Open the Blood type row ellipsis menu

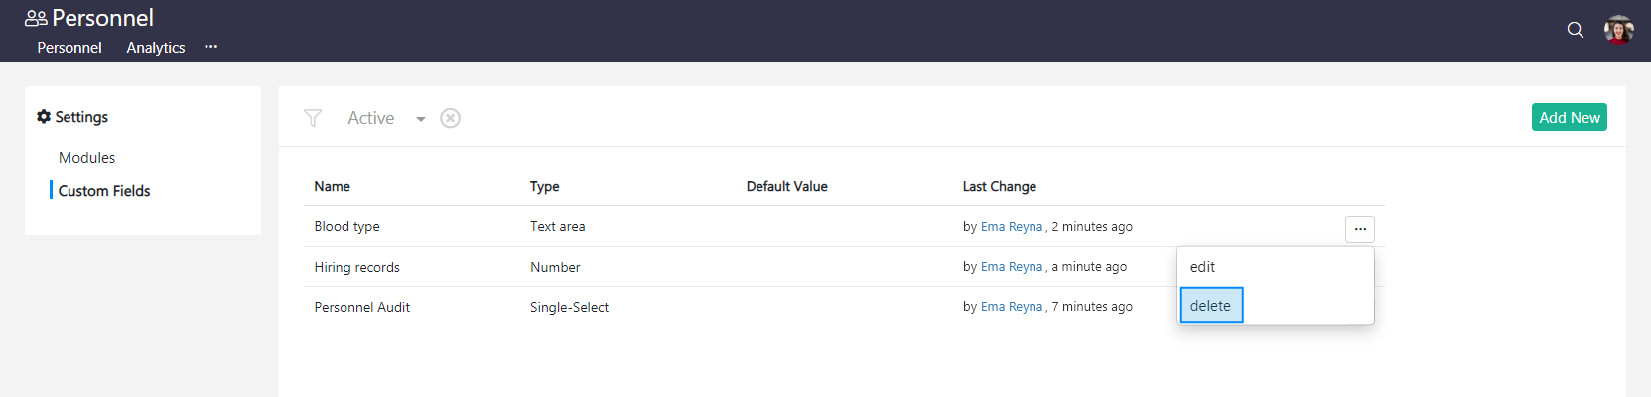(x=1360, y=229)
